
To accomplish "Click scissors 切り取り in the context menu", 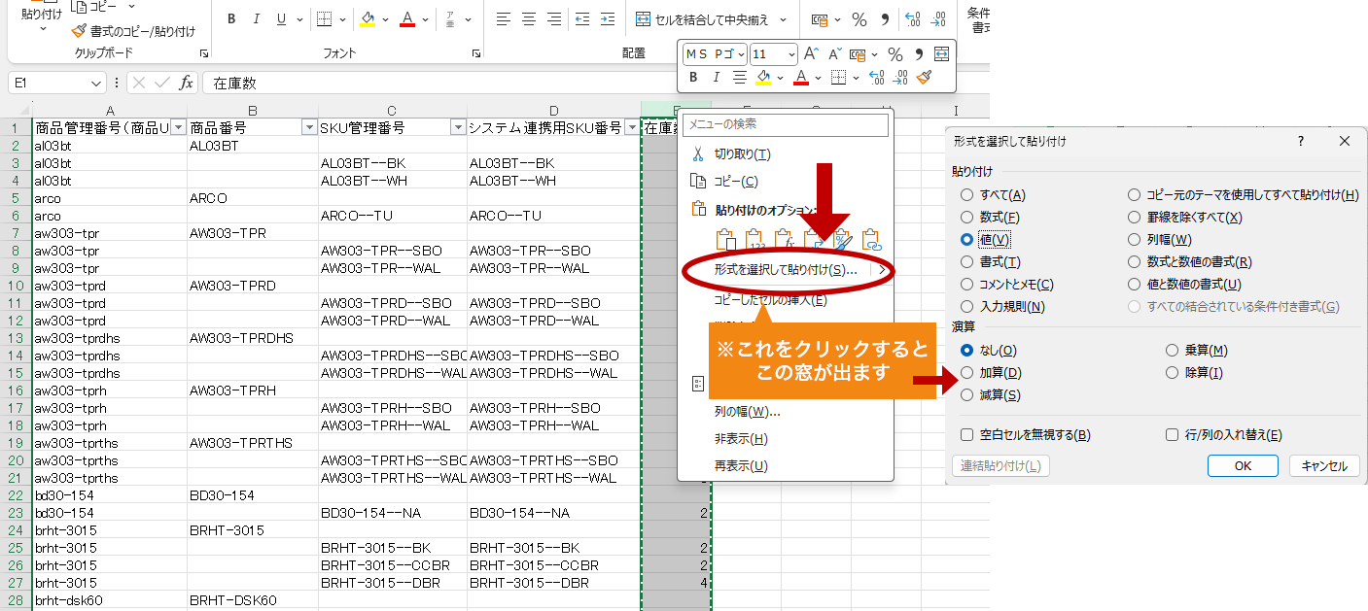I will click(x=696, y=153).
